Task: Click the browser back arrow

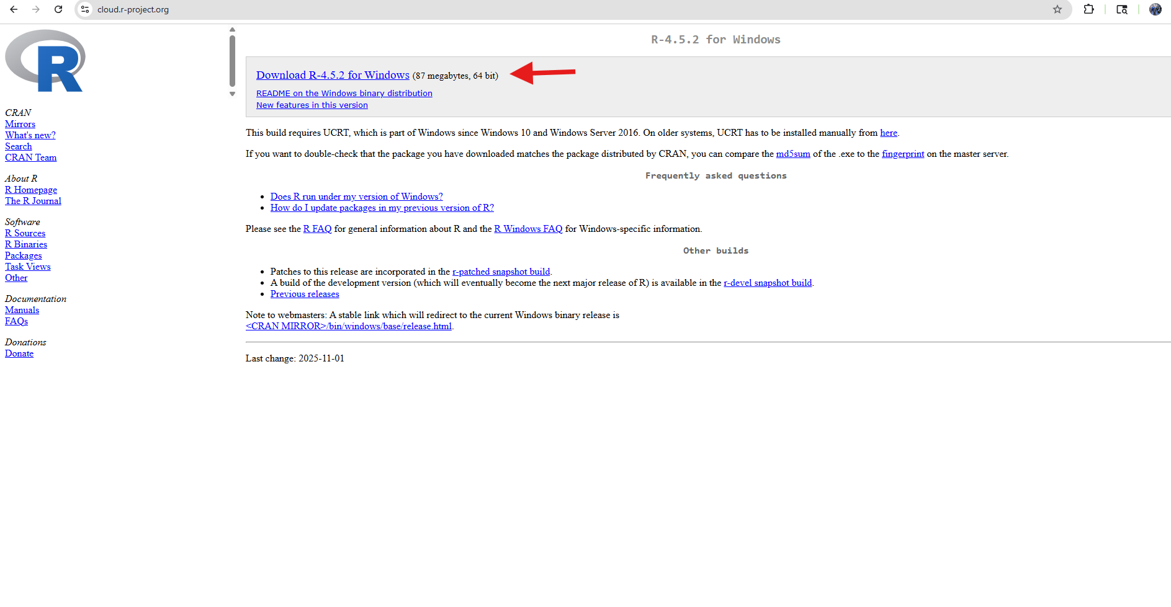Action: [14, 9]
